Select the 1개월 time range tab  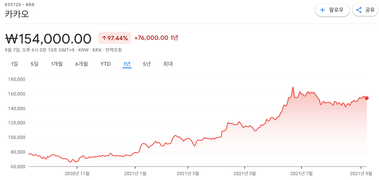[57, 64]
